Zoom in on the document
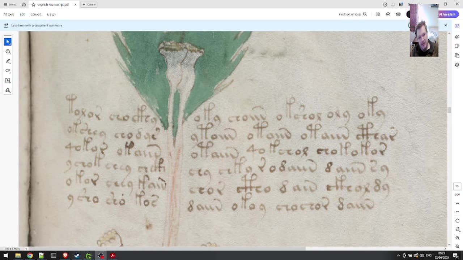This screenshot has height=260, width=463. [457, 238]
